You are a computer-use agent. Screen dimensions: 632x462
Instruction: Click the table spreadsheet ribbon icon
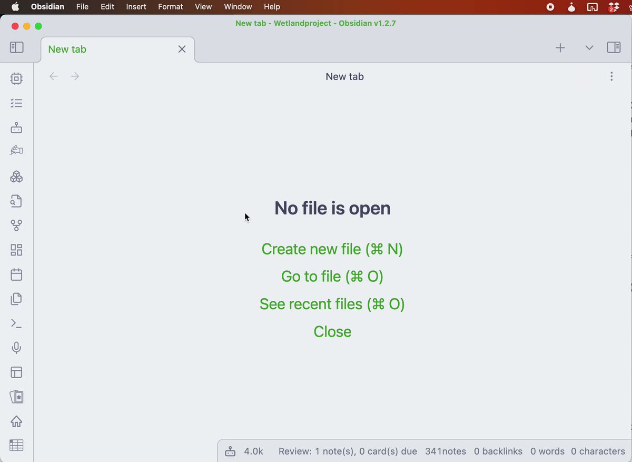(16, 445)
